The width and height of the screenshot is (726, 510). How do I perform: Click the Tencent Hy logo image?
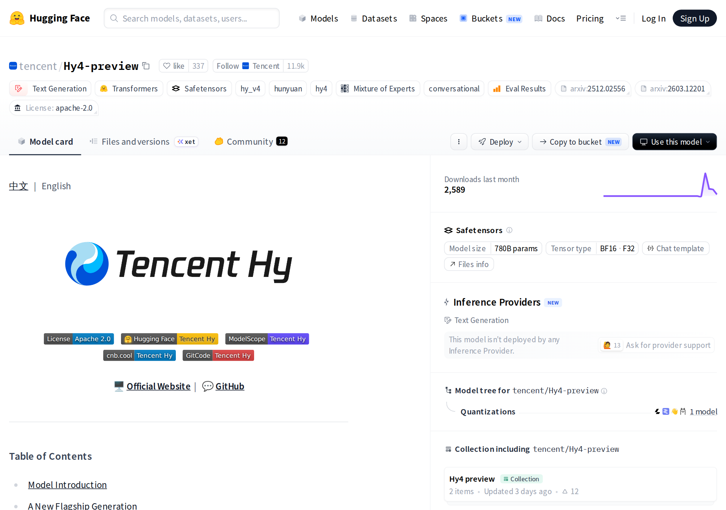click(x=178, y=264)
